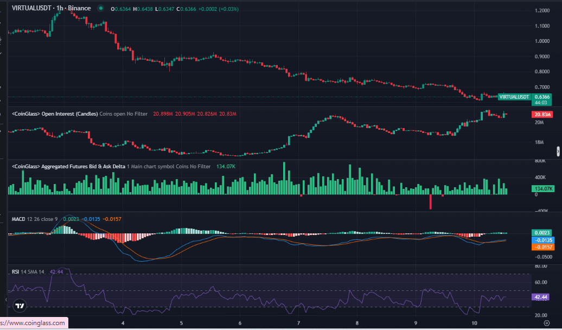This screenshot has height=330, width=562.
Task: Expand the right side panel arrow
Action: (x=558, y=151)
